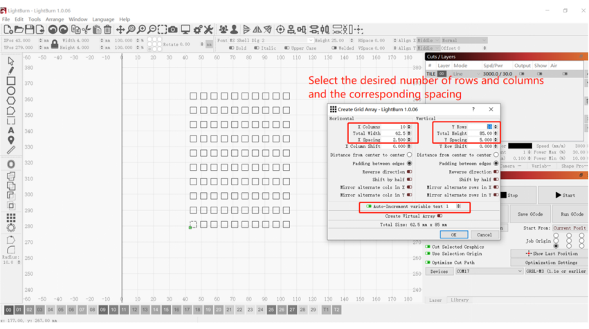This screenshot has height=329, width=589.
Task: Select the Offset shapes ring tool
Action: pos(11,164)
